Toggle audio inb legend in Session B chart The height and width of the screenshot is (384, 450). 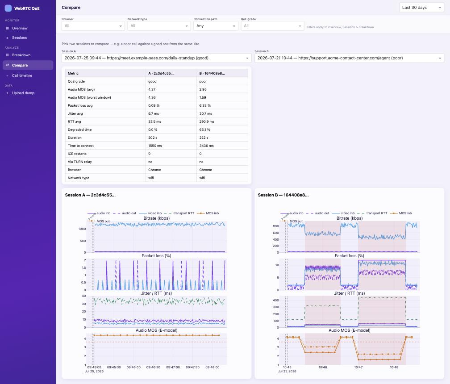point(292,213)
